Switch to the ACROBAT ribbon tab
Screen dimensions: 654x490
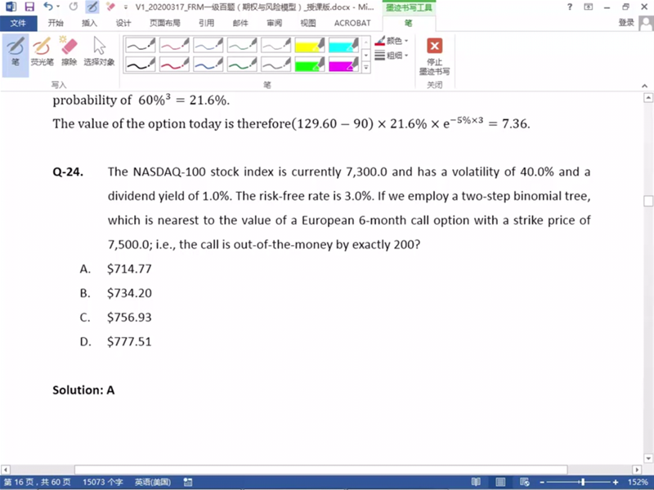click(352, 24)
